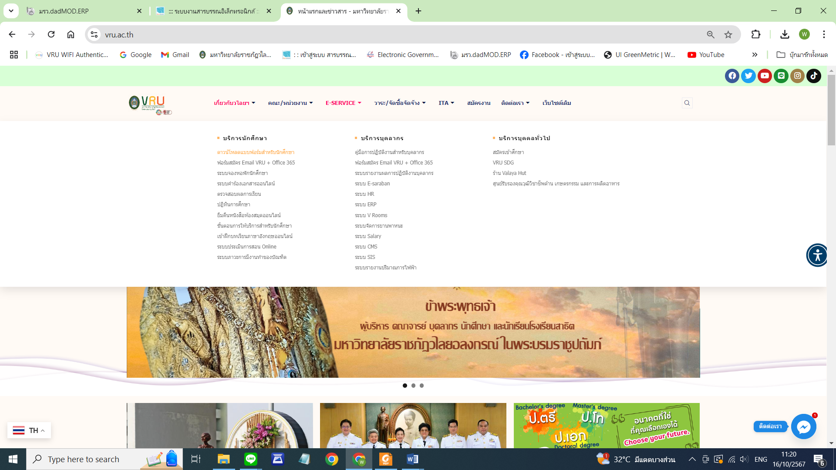Open the VRU SDG link
This screenshot has width=836, height=470.
pos(503,163)
